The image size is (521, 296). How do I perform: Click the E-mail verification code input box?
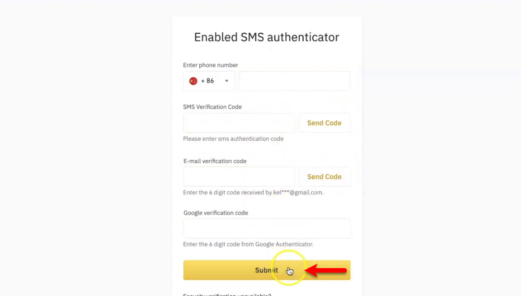[239, 177]
